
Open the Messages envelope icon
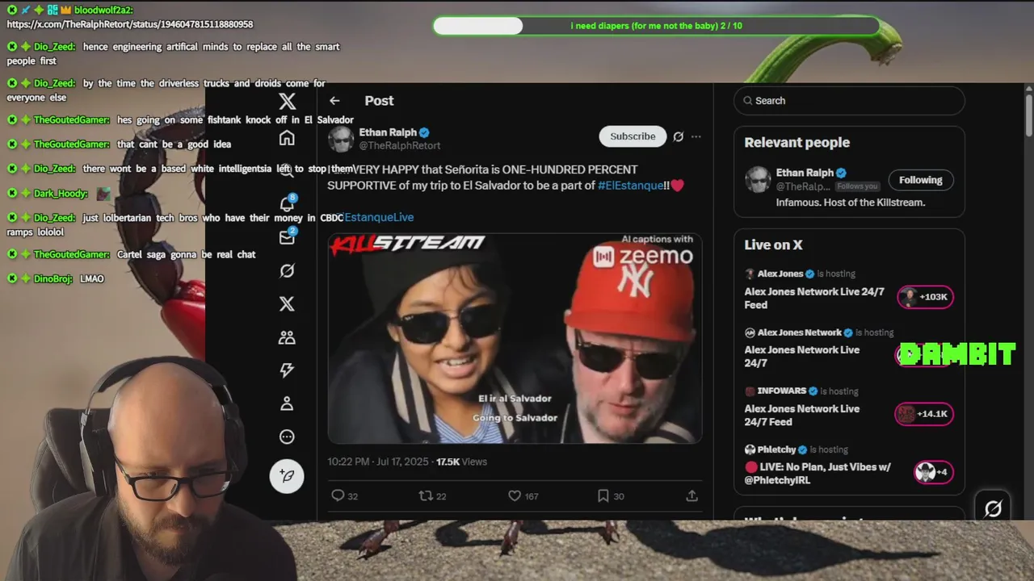(287, 237)
